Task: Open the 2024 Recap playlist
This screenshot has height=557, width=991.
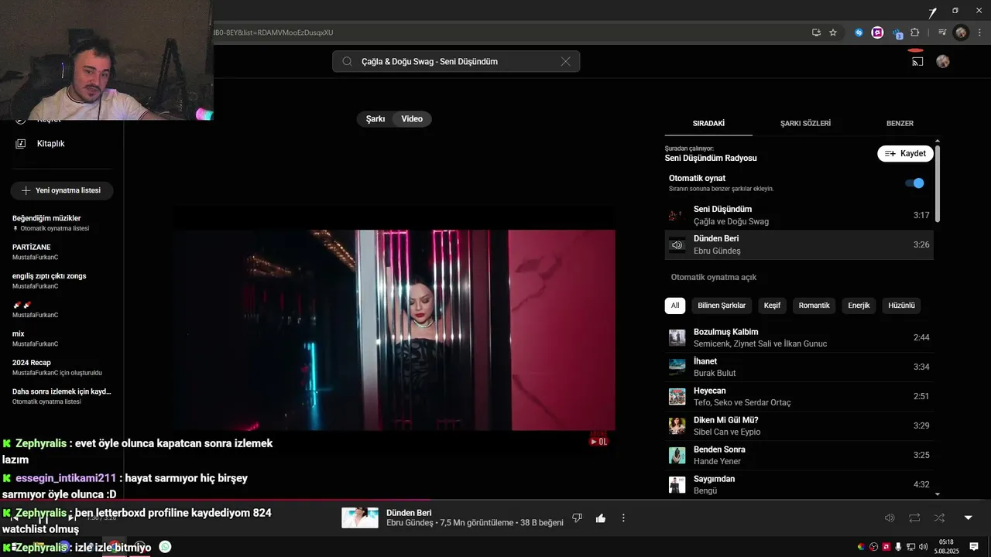Action: point(62,367)
